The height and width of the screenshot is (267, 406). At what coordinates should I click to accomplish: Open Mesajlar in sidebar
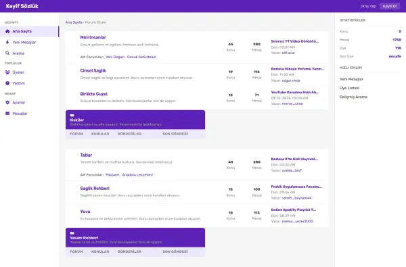pos(29,114)
